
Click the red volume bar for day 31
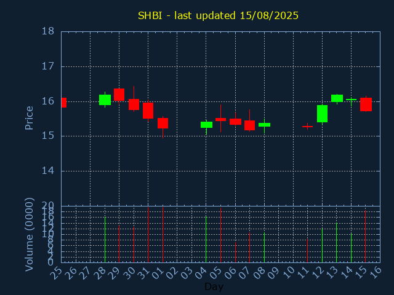[x=148, y=235]
